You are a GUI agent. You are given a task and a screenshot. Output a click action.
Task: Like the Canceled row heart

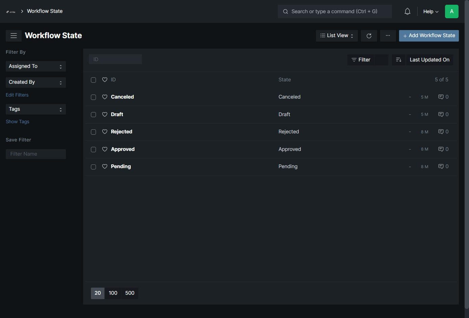pyautogui.click(x=105, y=97)
